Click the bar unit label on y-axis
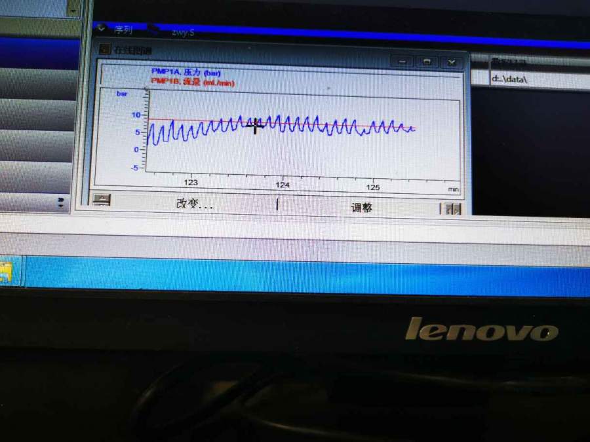590x442 pixels. point(122,94)
